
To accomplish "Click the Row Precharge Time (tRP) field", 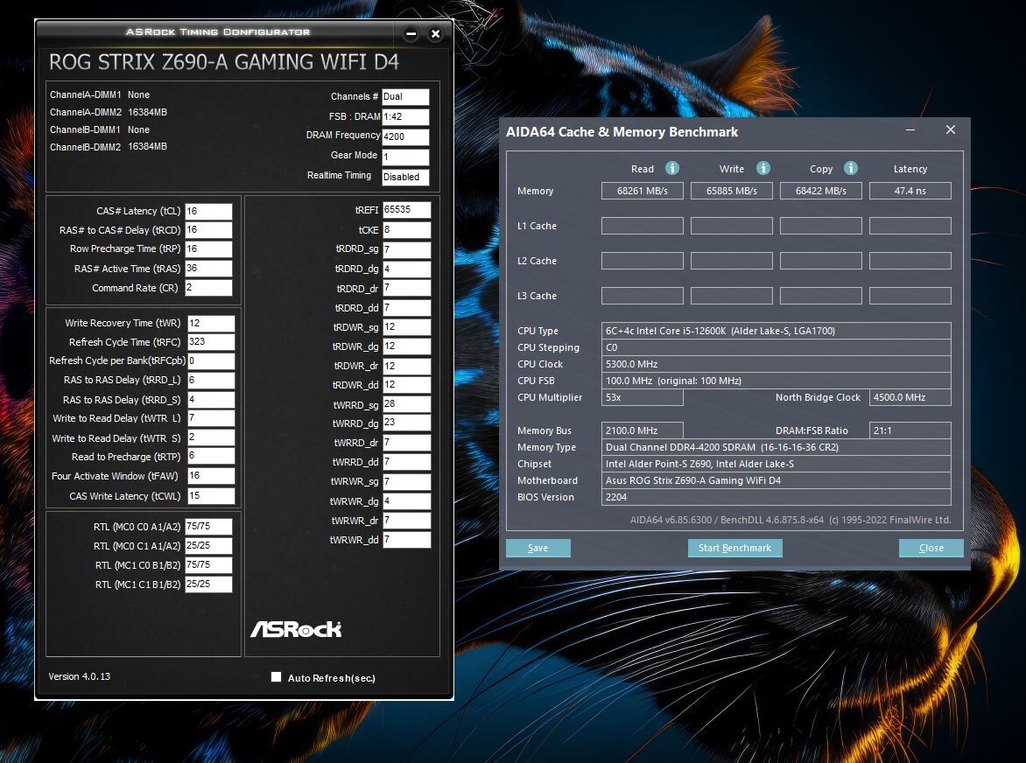I will pos(208,249).
